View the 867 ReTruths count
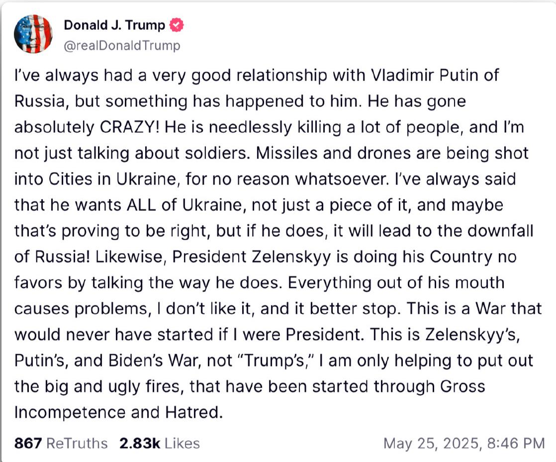Image resolution: width=556 pixels, height=462 pixels. coord(28,443)
